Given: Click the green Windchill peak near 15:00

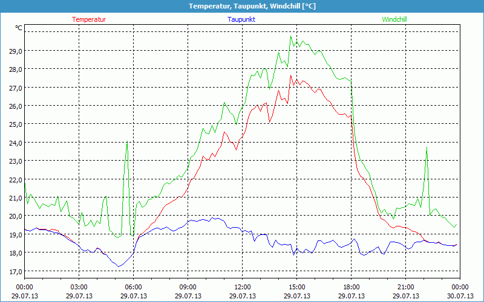Looking at the screenshot, I should (291, 36).
